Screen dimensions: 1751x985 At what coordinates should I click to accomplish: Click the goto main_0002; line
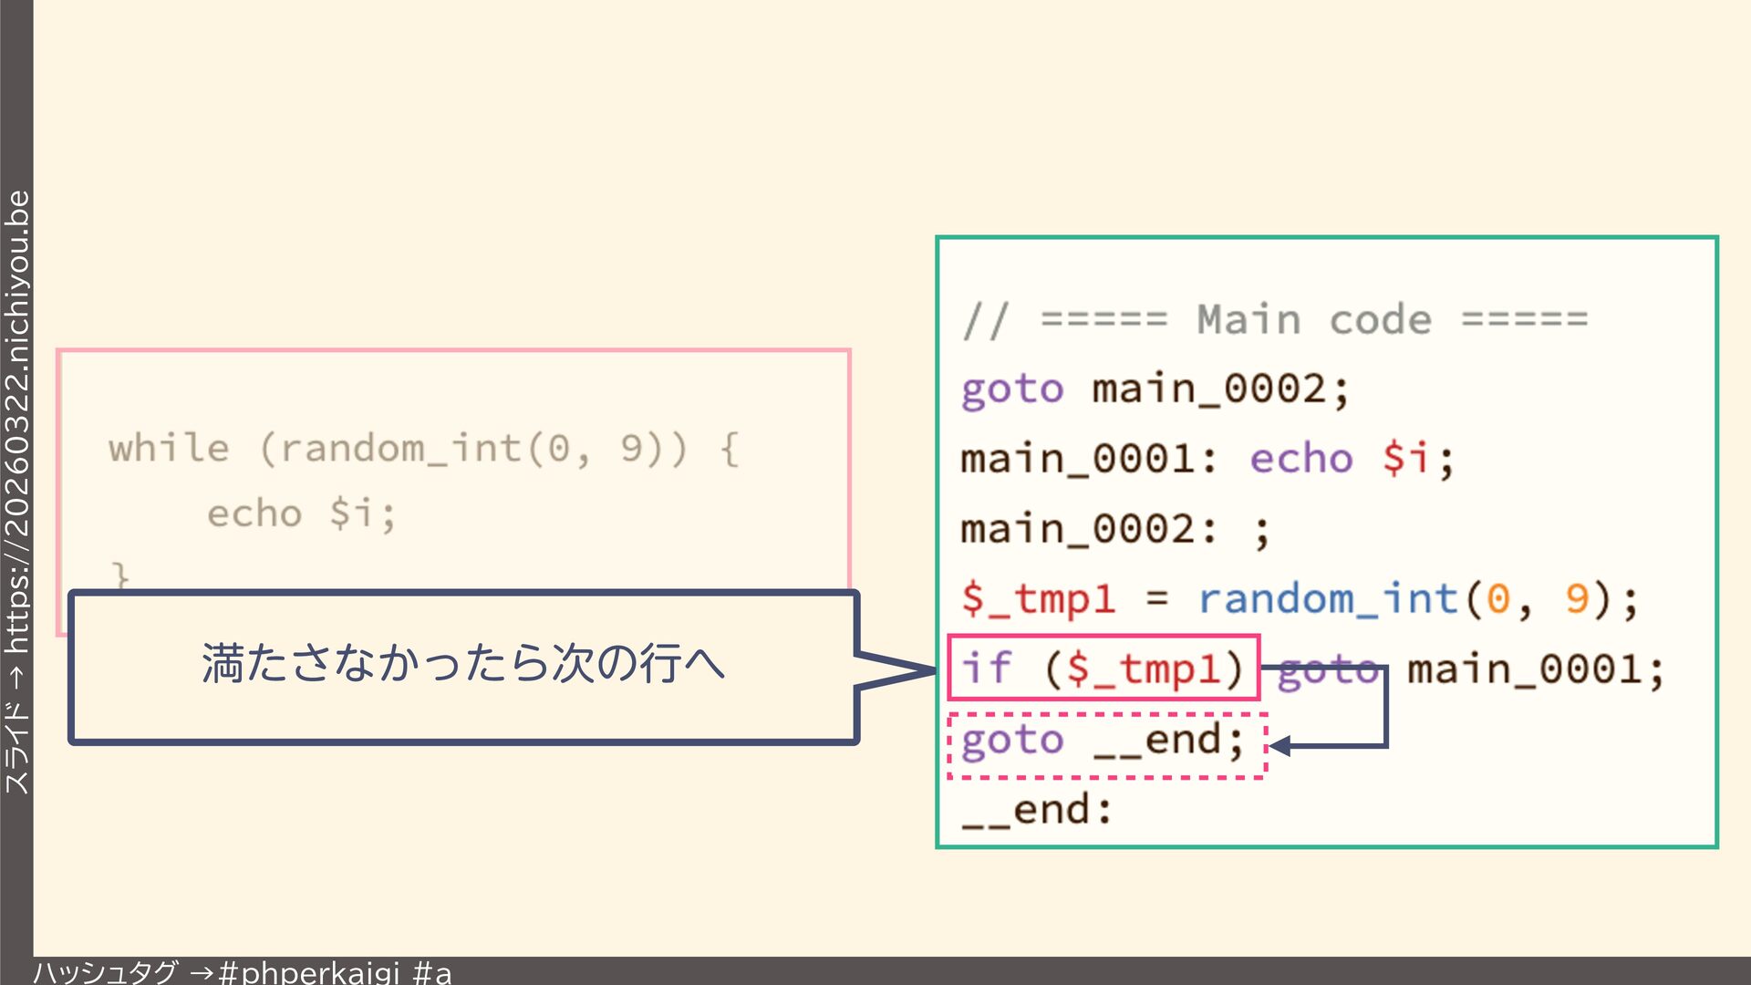[1155, 389]
